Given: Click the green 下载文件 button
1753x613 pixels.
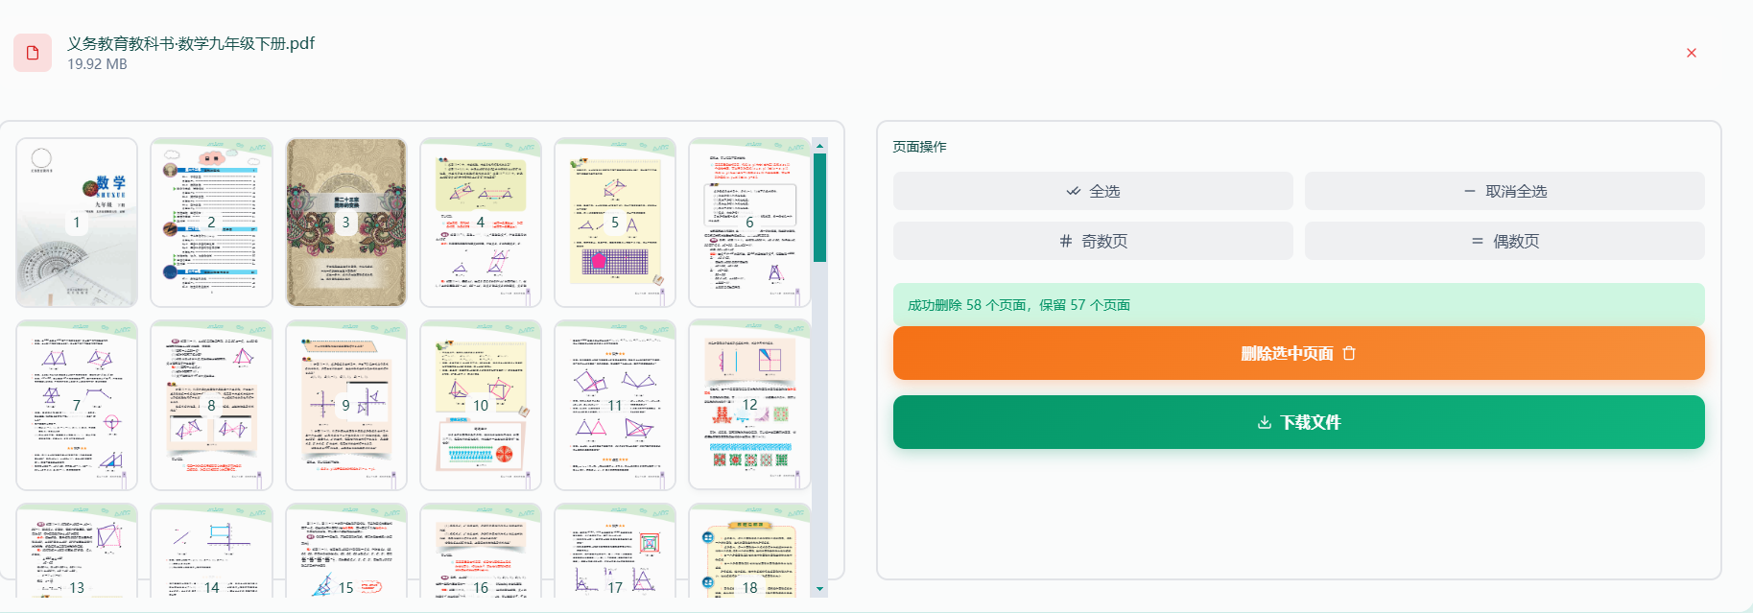Looking at the screenshot, I should pyautogui.click(x=1299, y=422).
